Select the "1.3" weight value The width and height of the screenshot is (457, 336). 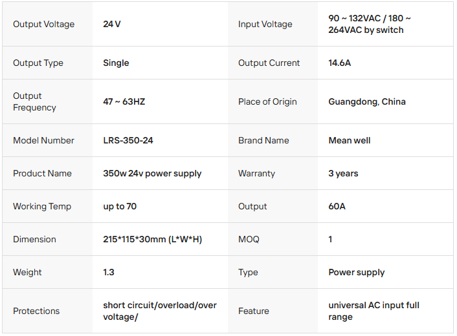pyautogui.click(x=109, y=273)
